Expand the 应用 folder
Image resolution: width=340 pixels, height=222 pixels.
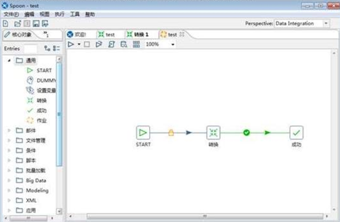click(x=9, y=210)
